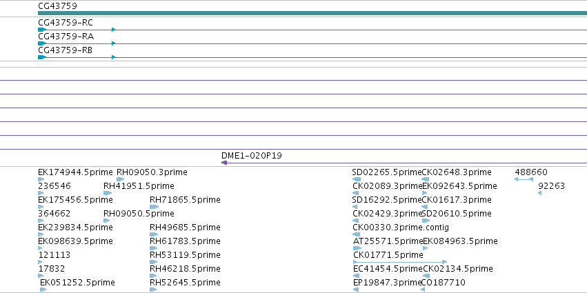Select the CG43759 gene label
The image size is (587, 293).
coord(58,6)
